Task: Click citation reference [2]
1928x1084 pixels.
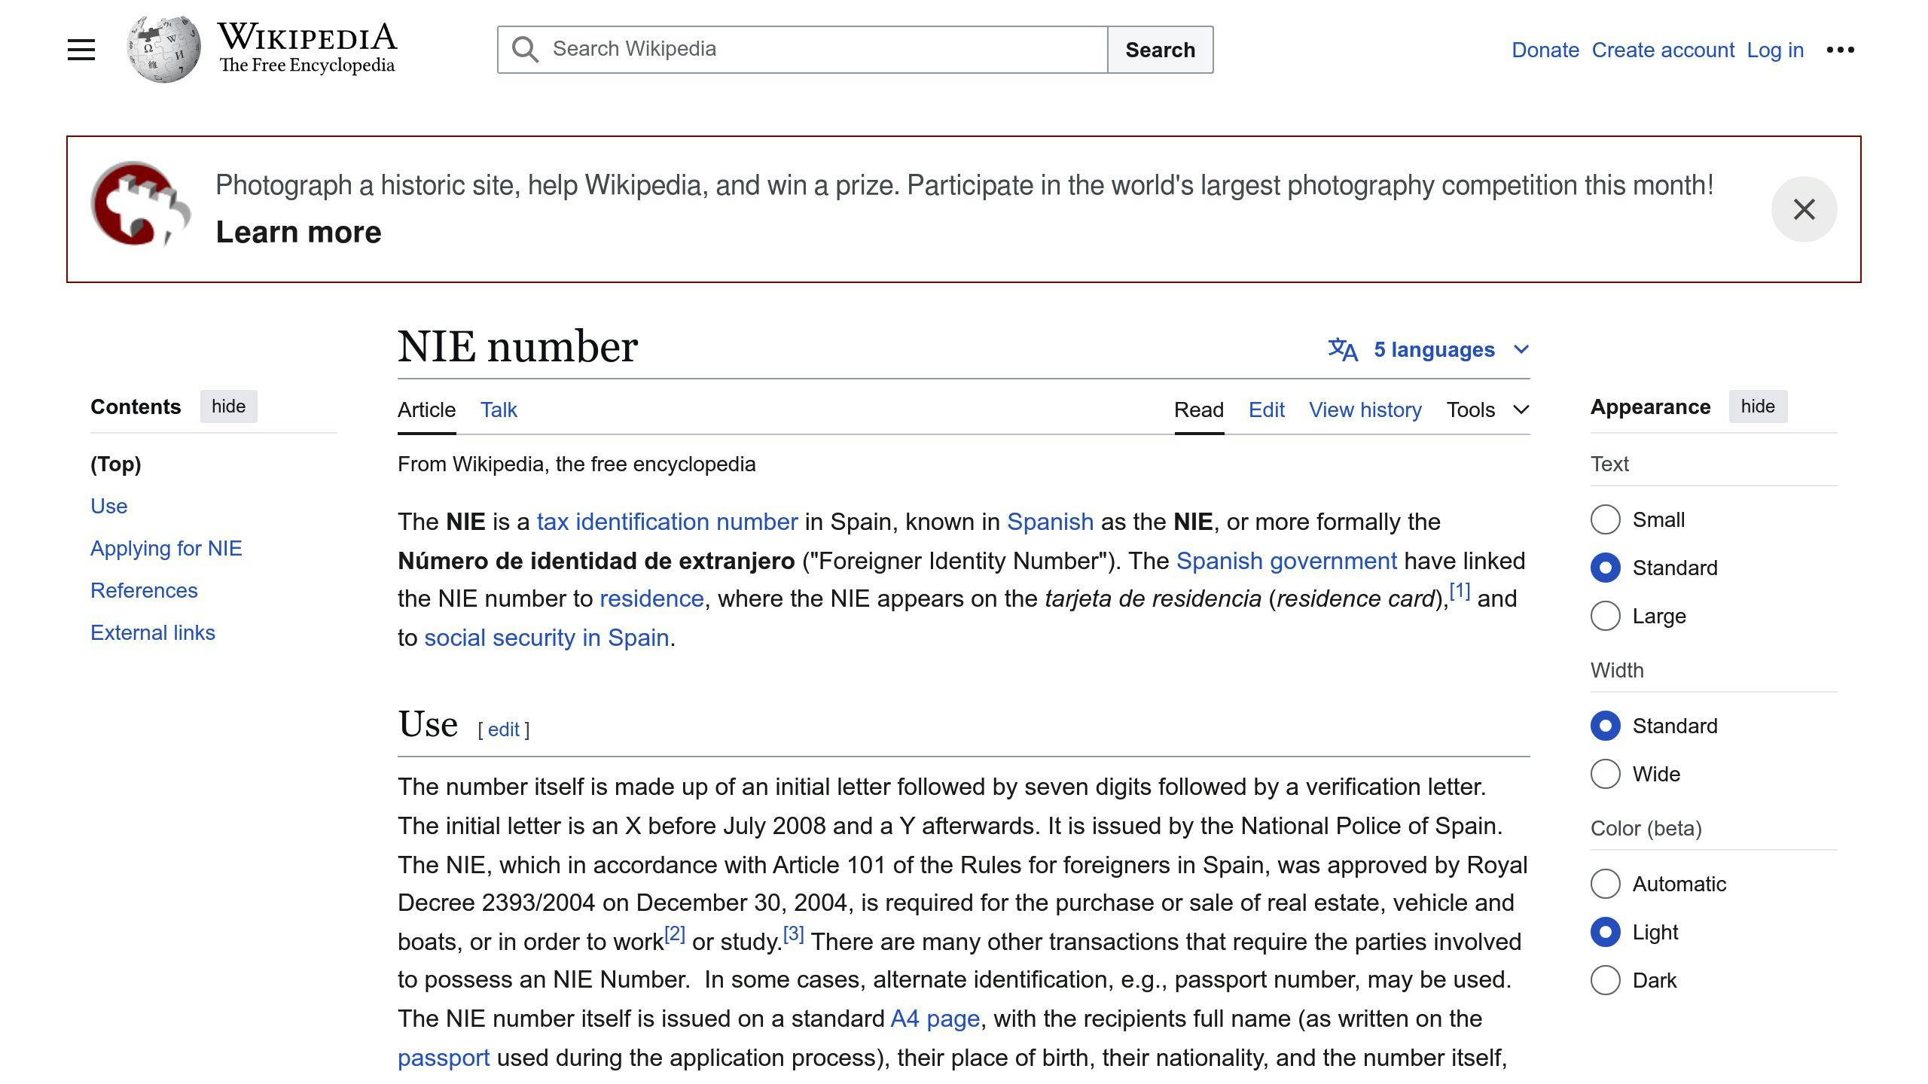Action: point(675,934)
